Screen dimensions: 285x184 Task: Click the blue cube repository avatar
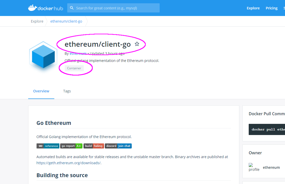point(43,56)
